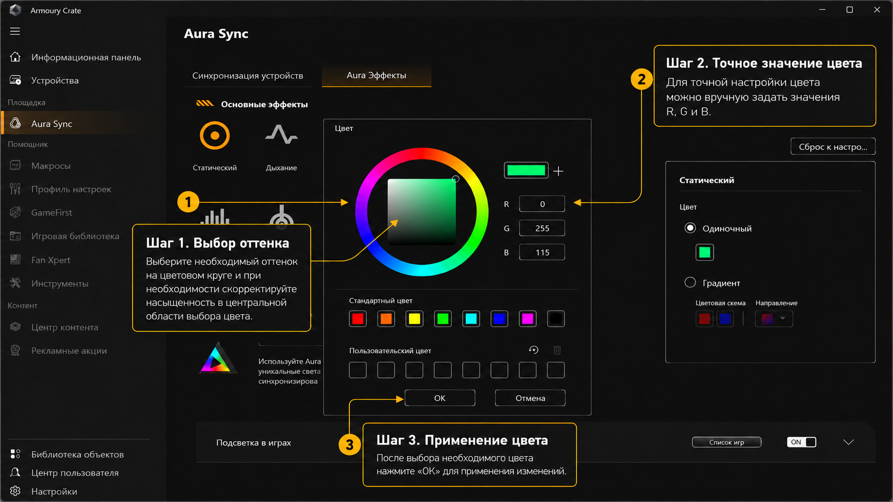
Task: Click the Armoury Crate logo icon
Action: point(15,10)
